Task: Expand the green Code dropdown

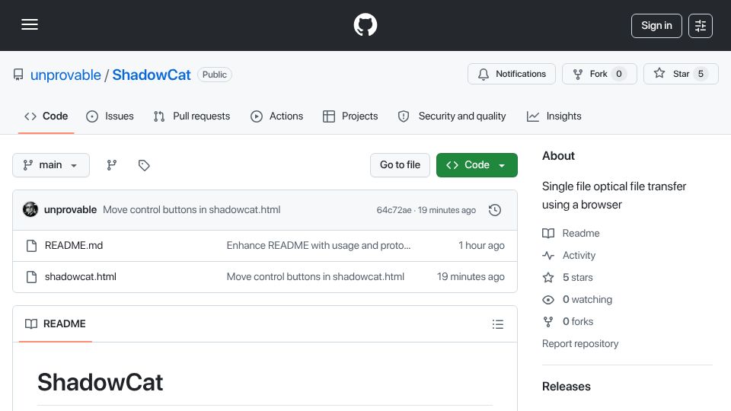Action: pyautogui.click(x=477, y=165)
